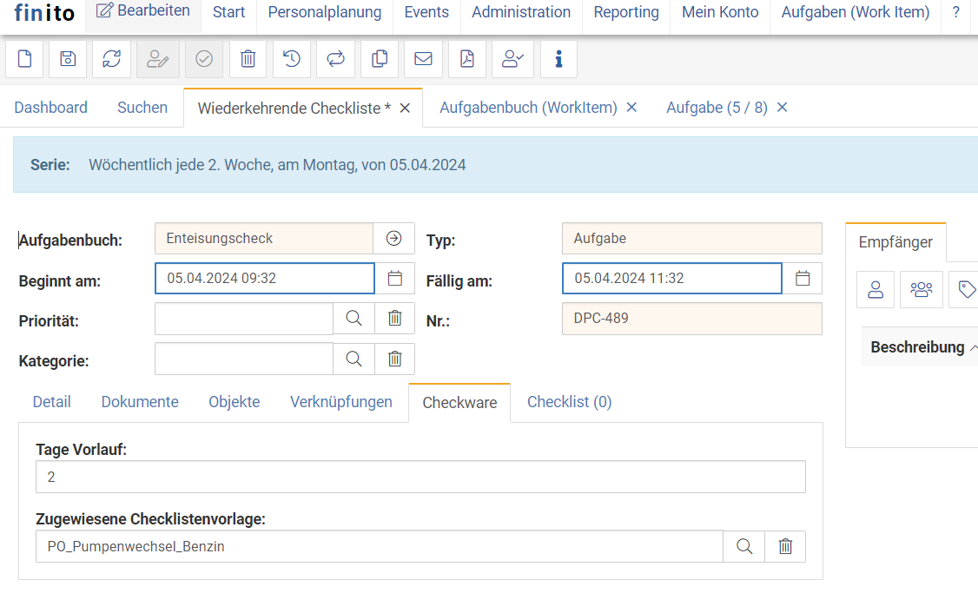978x613 pixels.
Task: Clear the Zugewiesene Checklistenvorlage with trash icon
Action: click(x=785, y=546)
